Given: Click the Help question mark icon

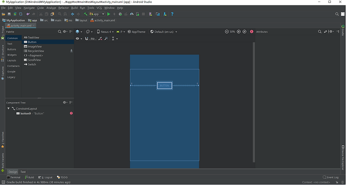Looking at the screenshot, I should pyautogui.click(x=172, y=14).
